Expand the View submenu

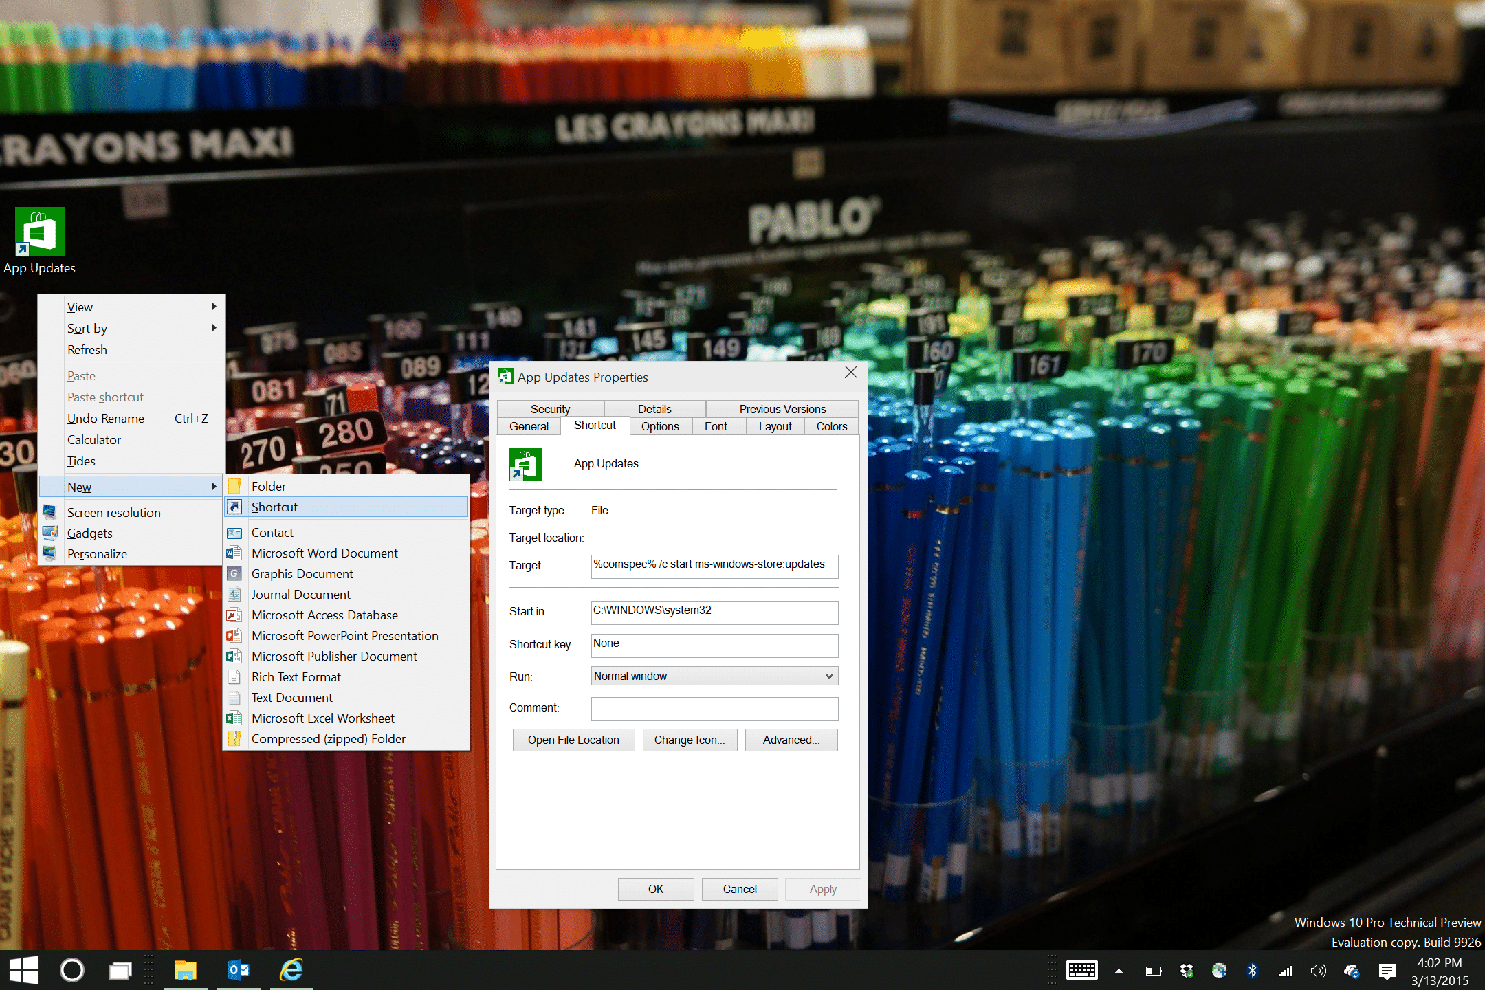pos(131,307)
